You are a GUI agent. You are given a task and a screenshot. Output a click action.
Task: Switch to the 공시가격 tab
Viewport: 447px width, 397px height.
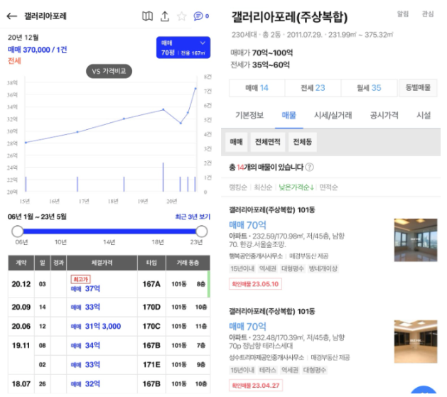coord(384,115)
